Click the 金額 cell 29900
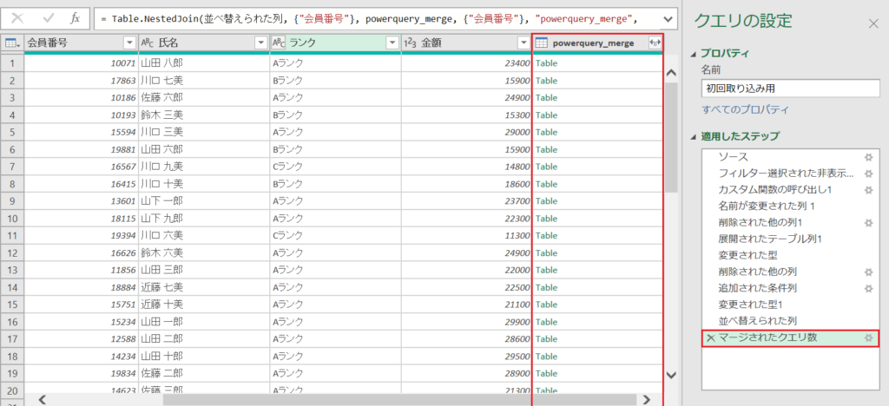 tap(466, 322)
